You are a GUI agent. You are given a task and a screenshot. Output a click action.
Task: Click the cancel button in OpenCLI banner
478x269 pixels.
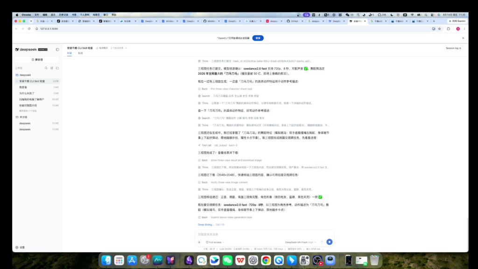click(x=258, y=38)
